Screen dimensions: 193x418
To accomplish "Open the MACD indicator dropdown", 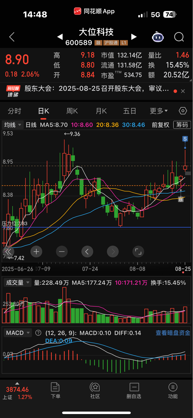I will [18, 333].
